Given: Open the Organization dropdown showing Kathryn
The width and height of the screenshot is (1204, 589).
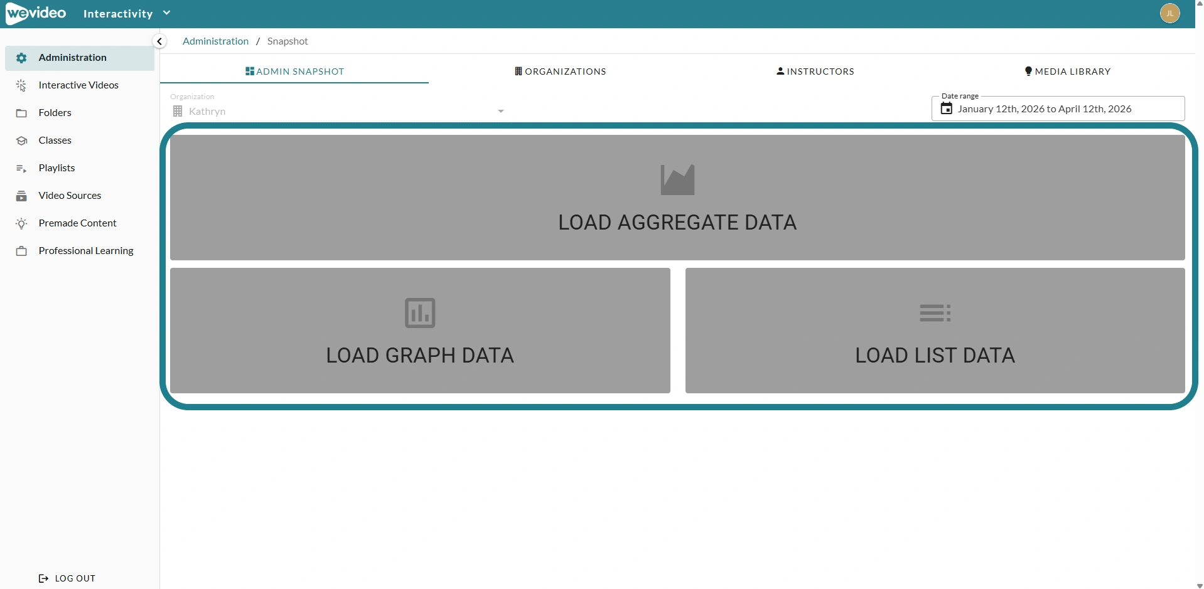Looking at the screenshot, I should pos(338,111).
